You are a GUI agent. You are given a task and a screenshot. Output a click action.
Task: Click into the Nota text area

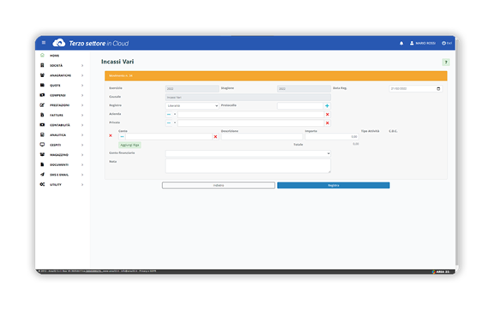248,166
